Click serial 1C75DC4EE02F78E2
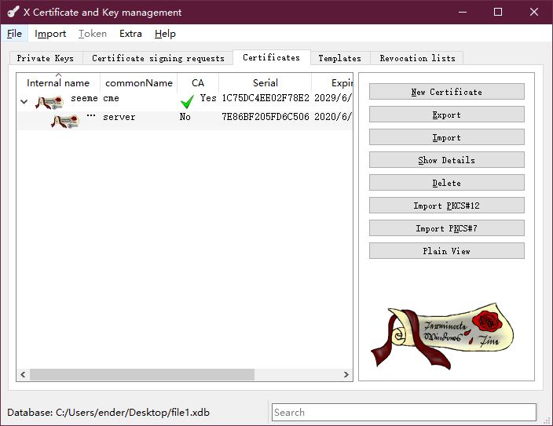553x426 pixels. click(x=266, y=98)
